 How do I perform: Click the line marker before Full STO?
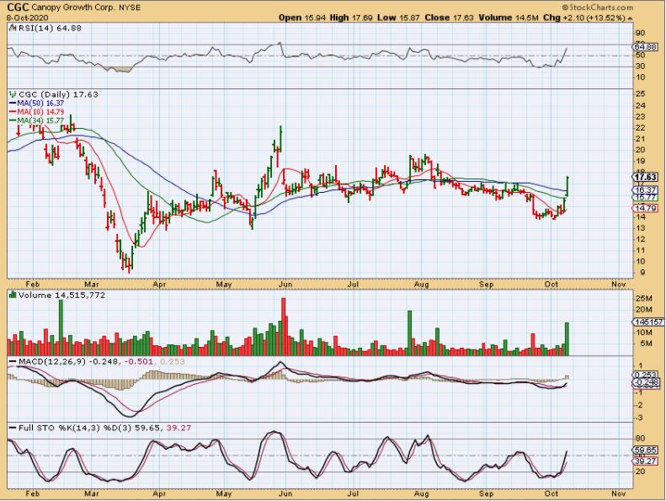[10, 429]
